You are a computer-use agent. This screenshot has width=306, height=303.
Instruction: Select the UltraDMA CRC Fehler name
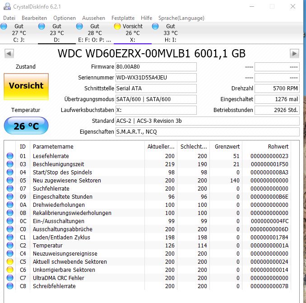(x=58, y=278)
